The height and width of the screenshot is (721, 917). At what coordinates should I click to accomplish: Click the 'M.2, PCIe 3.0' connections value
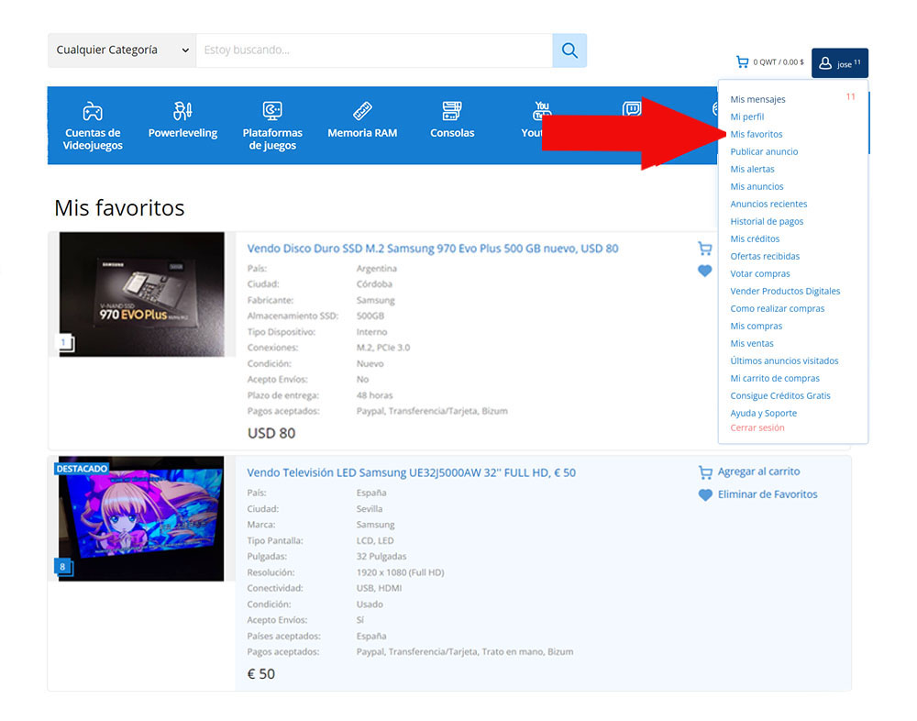(x=383, y=348)
